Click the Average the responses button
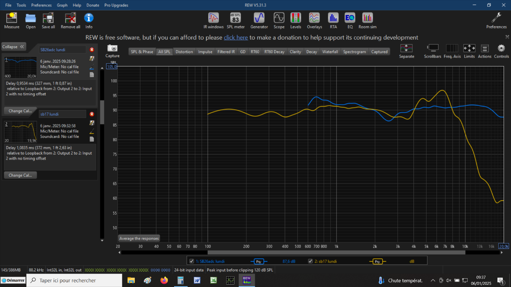This screenshot has height=287, width=511. tap(139, 239)
